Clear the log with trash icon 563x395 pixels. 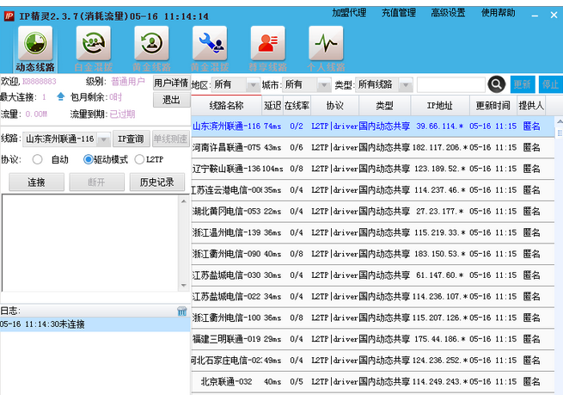point(182,311)
